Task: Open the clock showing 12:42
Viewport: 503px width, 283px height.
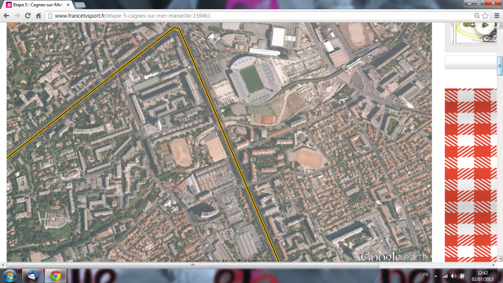Action: pos(482,276)
